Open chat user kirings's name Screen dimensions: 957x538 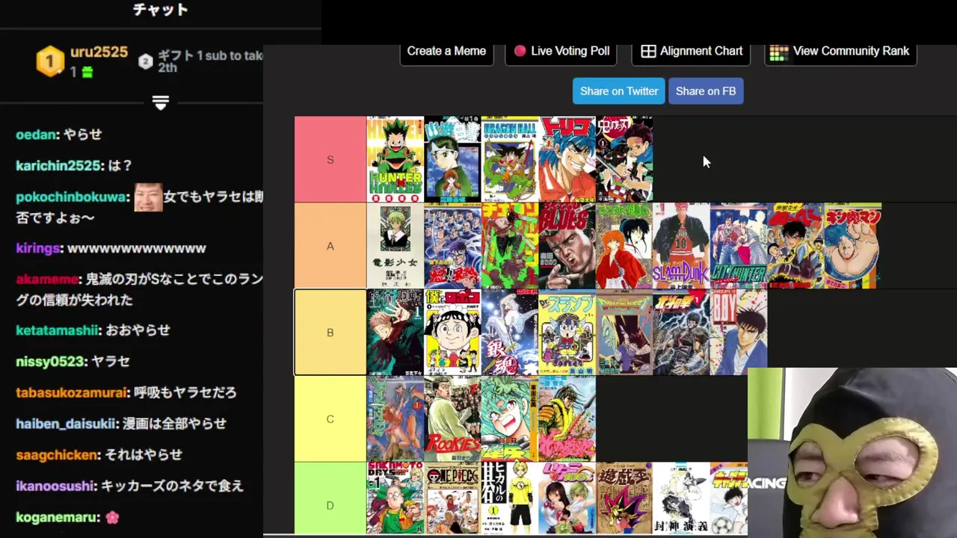(39, 248)
